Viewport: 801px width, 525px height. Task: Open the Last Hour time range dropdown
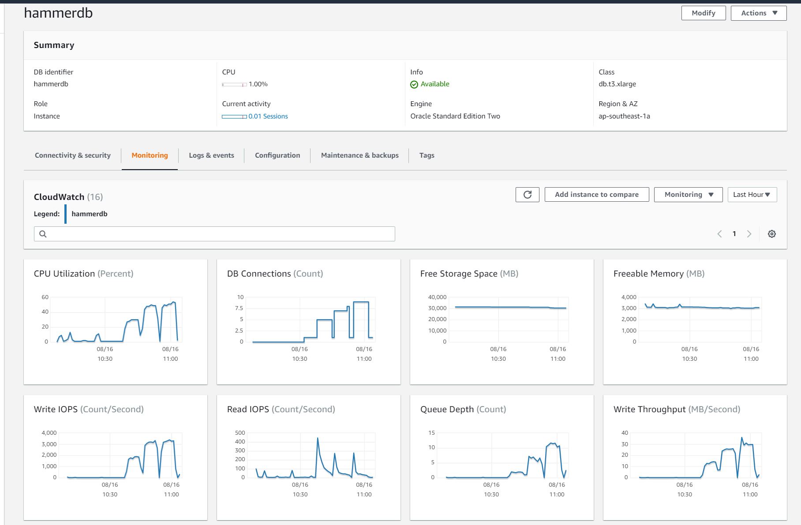752,195
